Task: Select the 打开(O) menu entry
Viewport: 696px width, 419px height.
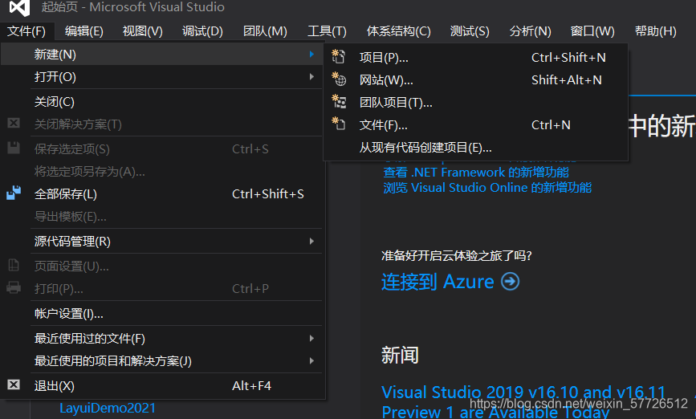Action: point(161,77)
